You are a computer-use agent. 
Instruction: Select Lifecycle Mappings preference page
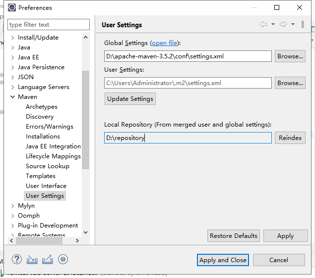53,156
